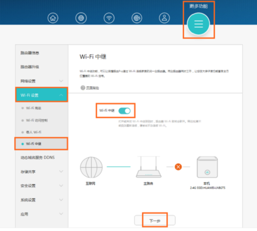
Task: Go to the home page icon
Action: (53, 18)
